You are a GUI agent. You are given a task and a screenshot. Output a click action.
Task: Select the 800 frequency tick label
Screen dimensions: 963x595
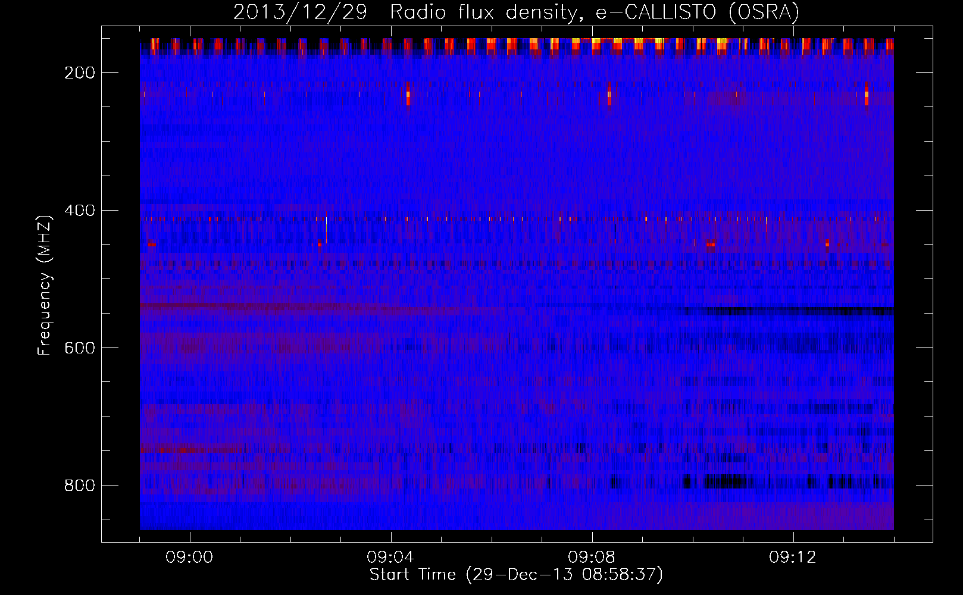coord(80,486)
